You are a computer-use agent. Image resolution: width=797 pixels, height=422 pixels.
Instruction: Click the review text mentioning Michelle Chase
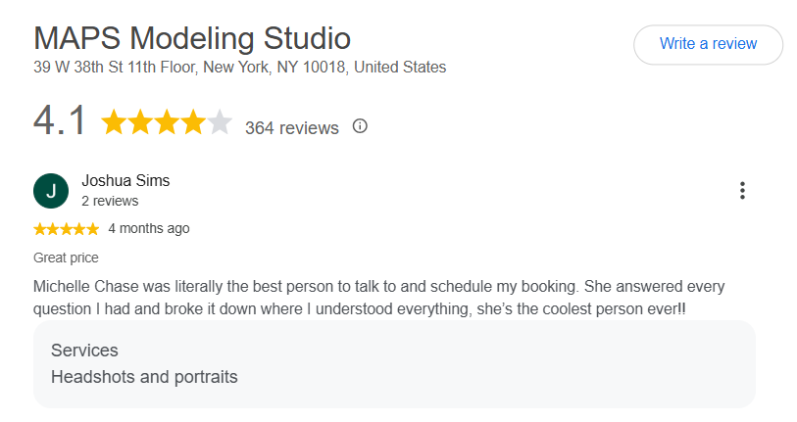coord(378,298)
